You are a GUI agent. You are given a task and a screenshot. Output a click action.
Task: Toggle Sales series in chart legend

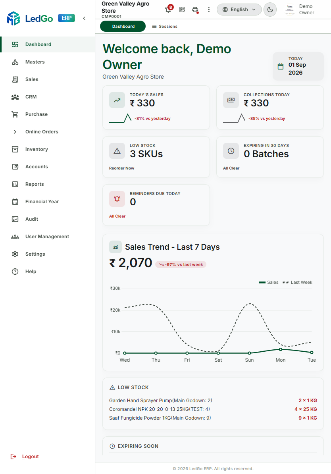[x=268, y=282]
